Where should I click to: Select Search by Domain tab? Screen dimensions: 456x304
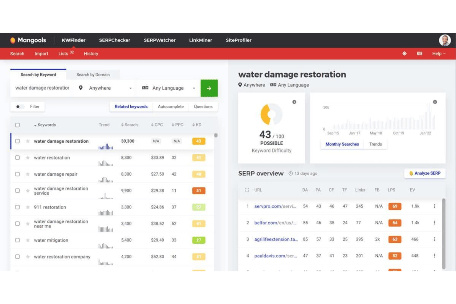point(93,75)
